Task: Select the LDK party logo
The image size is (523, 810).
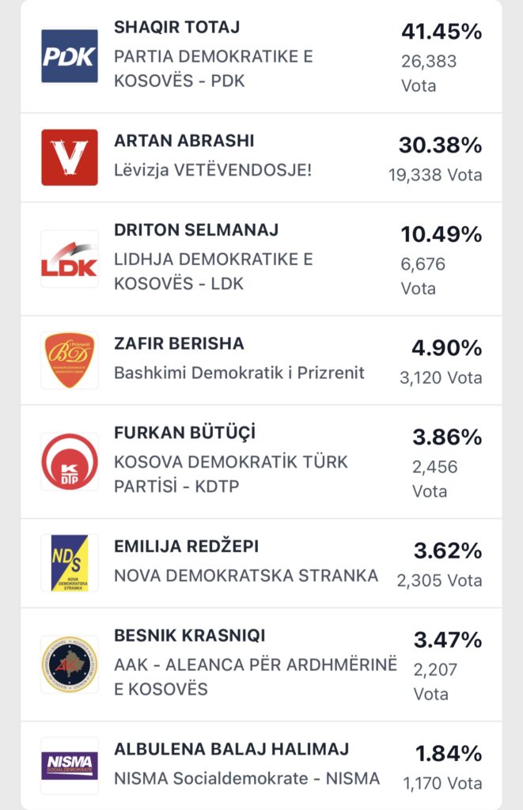Action: tap(70, 259)
